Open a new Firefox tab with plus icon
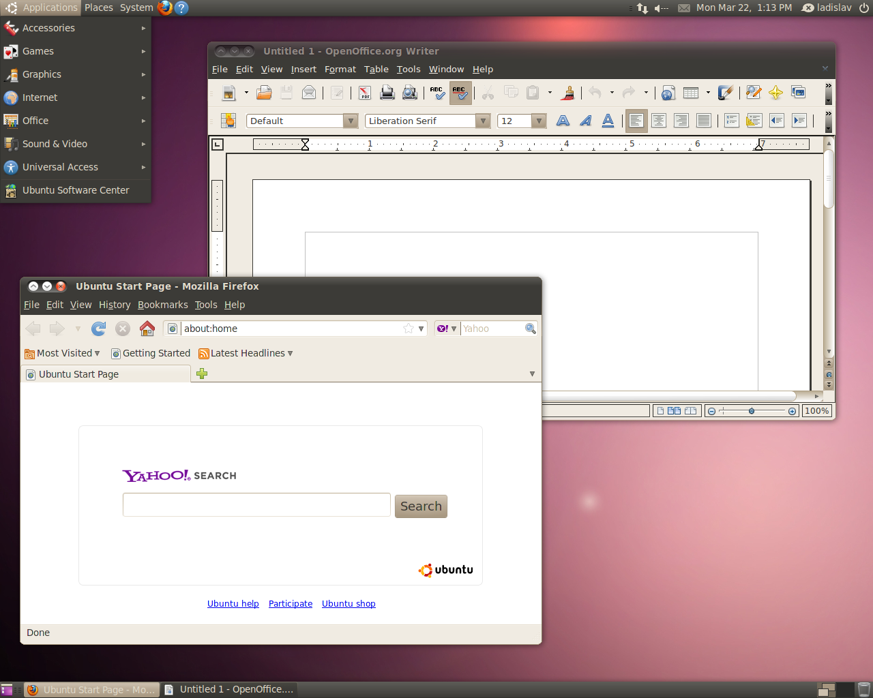The image size is (873, 698). [202, 374]
